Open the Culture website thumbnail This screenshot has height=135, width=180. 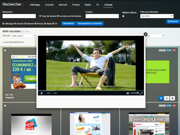[149, 124]
